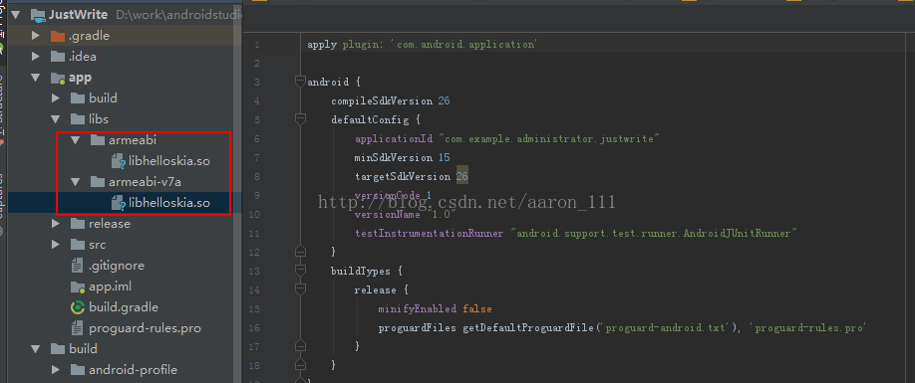Place cursor on applicationId keyword
The image size is (915, 383).
(394, 138)
